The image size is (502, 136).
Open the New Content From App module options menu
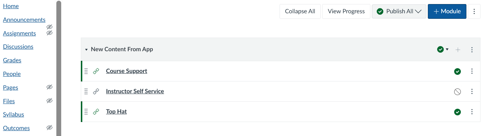[472, 50]
